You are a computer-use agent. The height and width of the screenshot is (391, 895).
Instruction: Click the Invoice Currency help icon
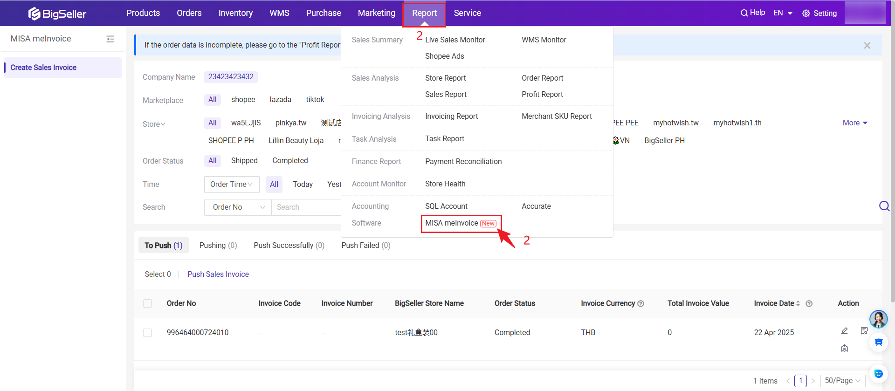(641, 303)
